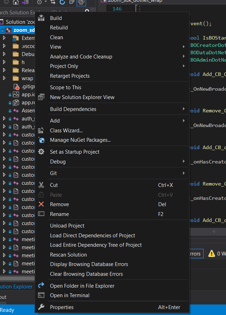Select Cut from the menu
This screenshot has height=315, width=226.
pos(112,185)
